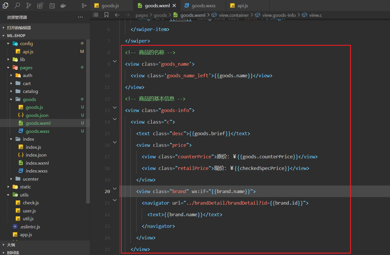Open goods.json in the file tree

pos(37,115)
